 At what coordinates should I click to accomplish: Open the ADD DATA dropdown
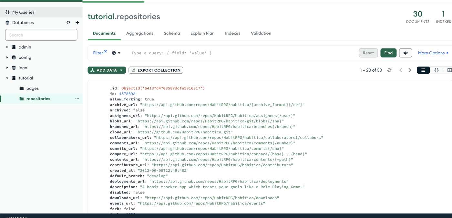[x=107, y=70]
